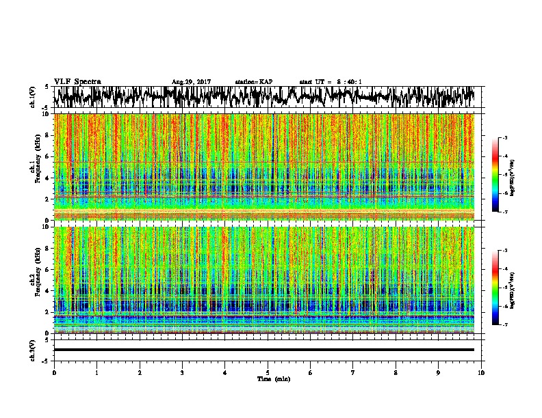Click inside the ch.2 spectrogram plot

264,280
